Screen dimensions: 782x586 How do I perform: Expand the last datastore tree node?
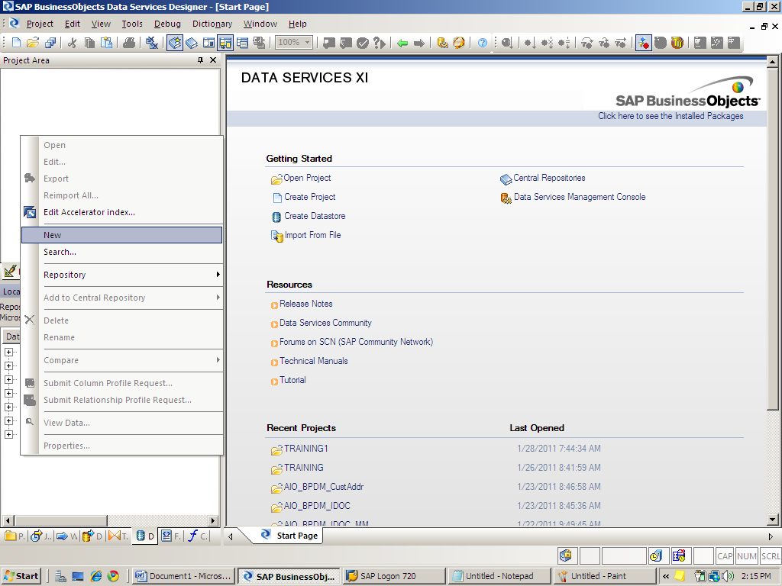(x=8, y=434)
